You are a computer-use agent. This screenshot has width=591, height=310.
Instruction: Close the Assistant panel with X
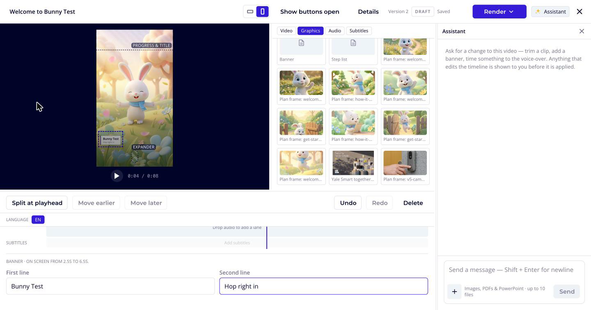(x=582, y=31)
